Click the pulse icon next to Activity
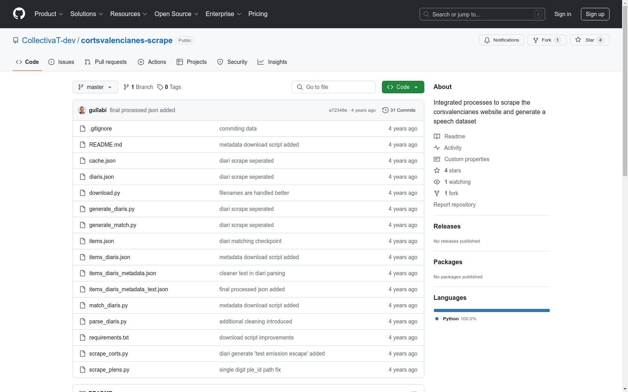628x392 pixels. (x=437, y=148)
